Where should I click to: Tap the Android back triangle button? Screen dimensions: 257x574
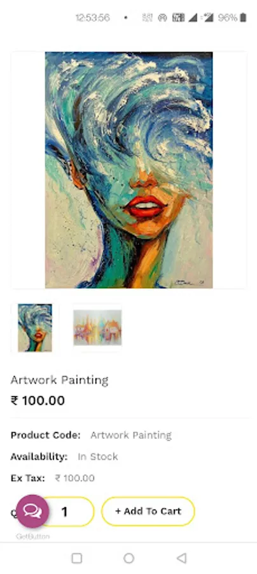tap(181, 558)
